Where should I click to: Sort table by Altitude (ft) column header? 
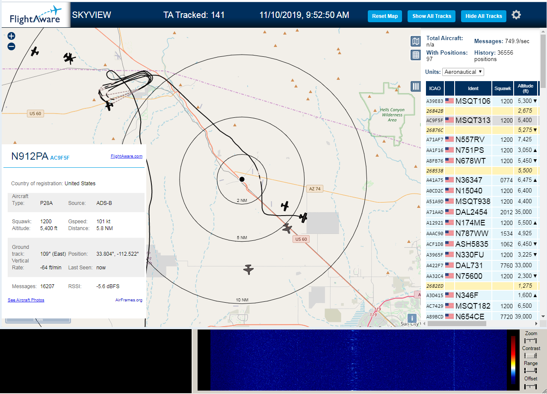click(x=526, y=88)
